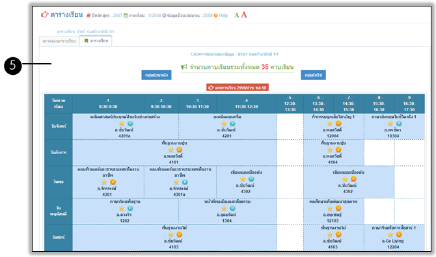Click teacher name อ.Ge Liying in Friday cell
436x257 pixels.
392,241
